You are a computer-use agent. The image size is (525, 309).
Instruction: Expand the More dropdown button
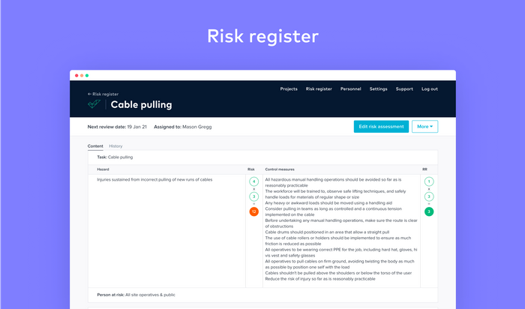point(424,127)
